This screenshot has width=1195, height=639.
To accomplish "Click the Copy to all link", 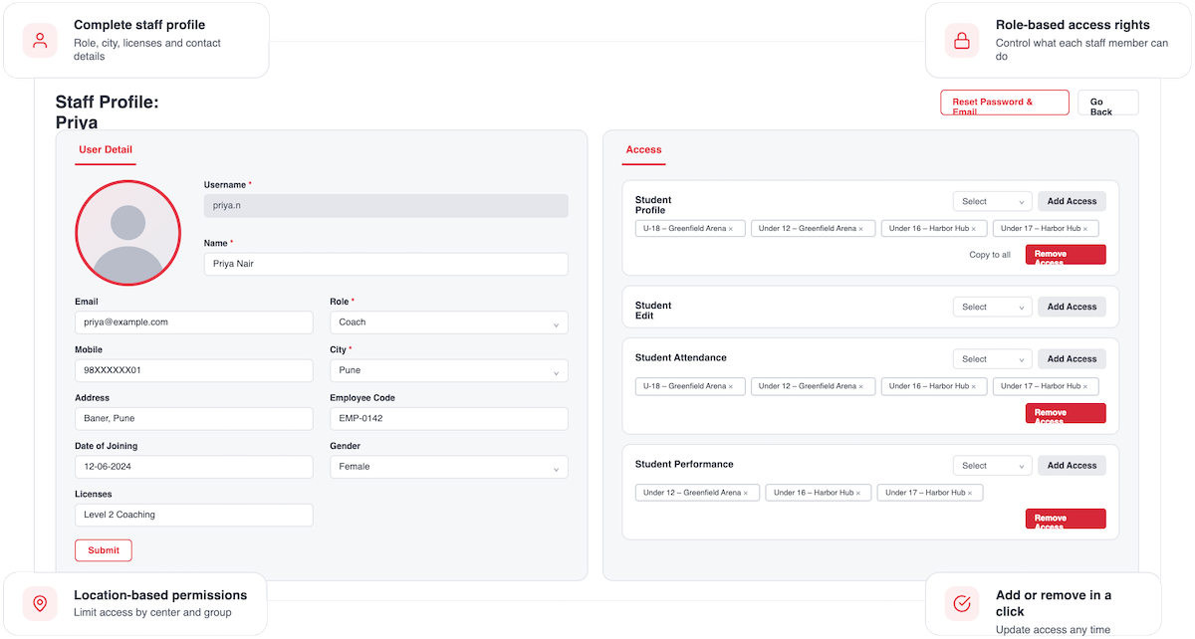I will tap(990, 255).
